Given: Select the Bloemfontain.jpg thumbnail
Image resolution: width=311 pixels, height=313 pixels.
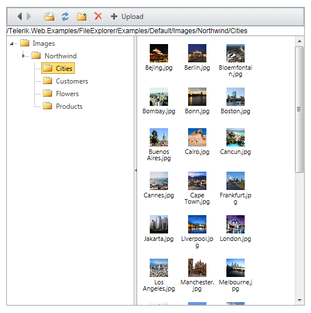Looking at the screenshot, I should [236, 53].
